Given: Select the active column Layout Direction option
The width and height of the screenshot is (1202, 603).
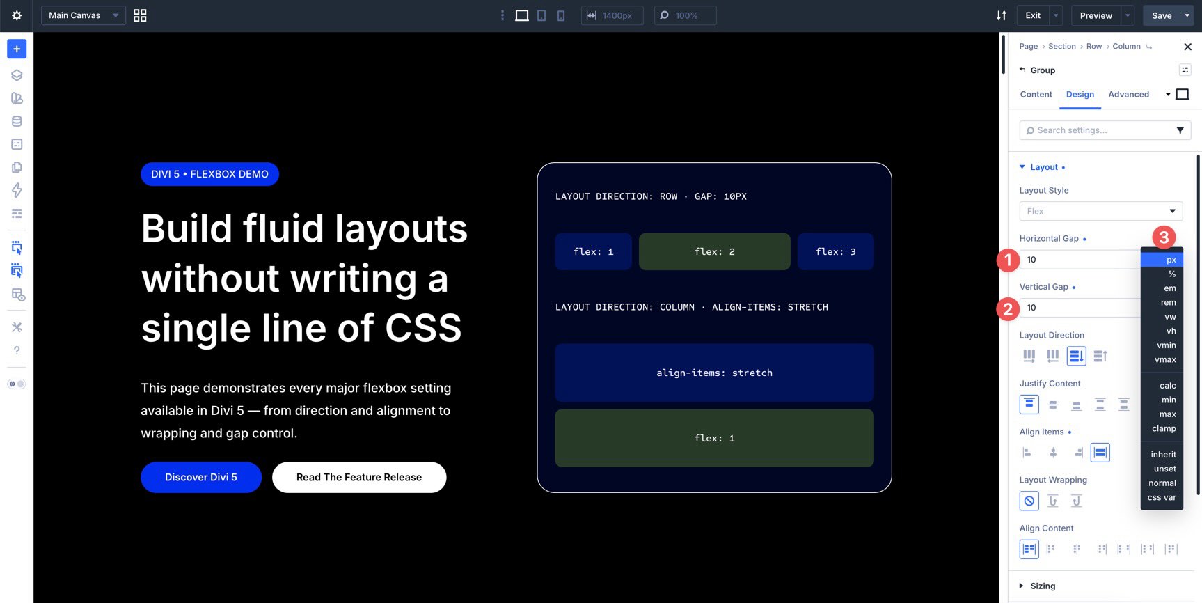Looking at the screenshot, I should (x=1077, y=356).
